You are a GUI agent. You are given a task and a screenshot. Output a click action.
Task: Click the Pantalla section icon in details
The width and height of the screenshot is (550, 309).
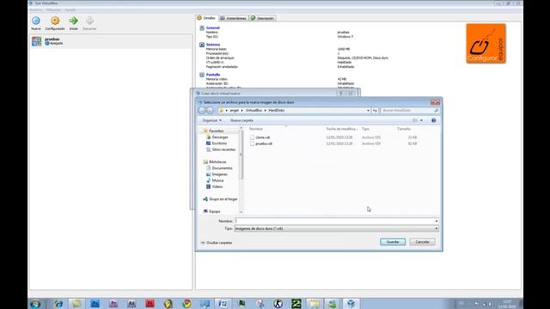(202, 75)
